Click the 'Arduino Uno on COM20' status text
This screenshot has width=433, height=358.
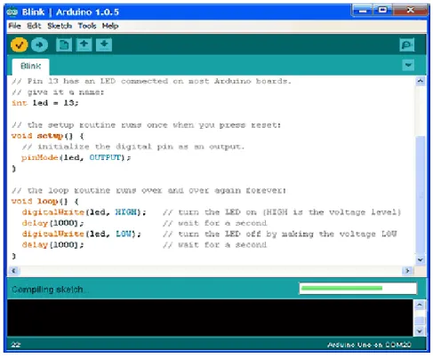[x=369, y=345]
